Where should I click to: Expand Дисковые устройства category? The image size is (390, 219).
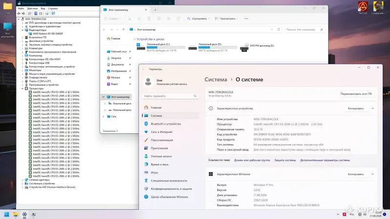coord(22,41)
